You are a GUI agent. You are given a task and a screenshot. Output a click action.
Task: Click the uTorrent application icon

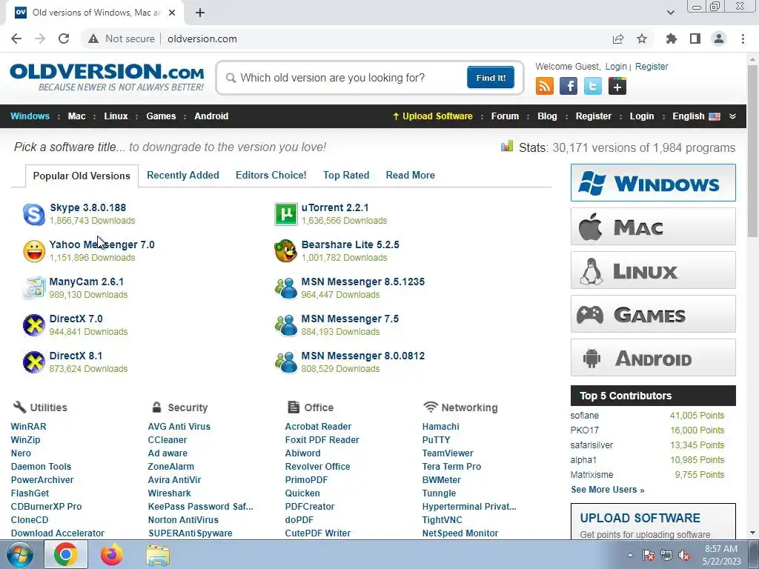[x=285, y=214]
